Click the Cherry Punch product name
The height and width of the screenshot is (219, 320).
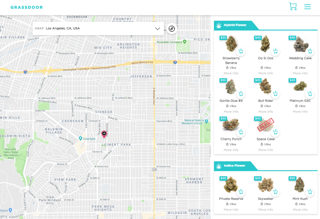(x=231, y=139)
